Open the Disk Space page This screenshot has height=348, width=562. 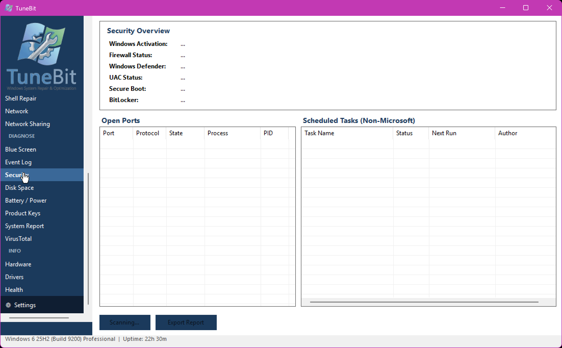(42, 188)
